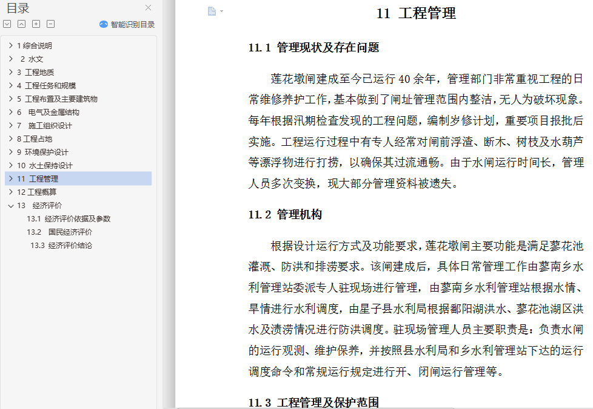Image resolution: width=593 pixels, height=409 pixels.
Task: Click heading 11.1 管理现状及存在问题
Action: 313,48
